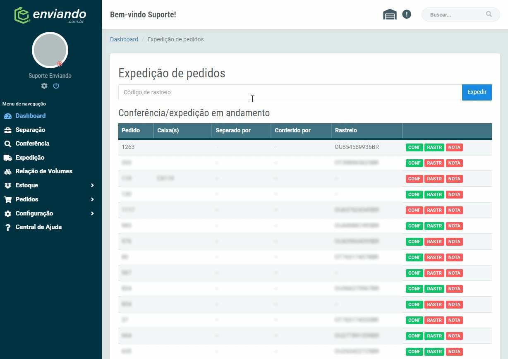Click the Bem-vindo Suporte! greeting
The width and height of the screenshot is (508, 359).
click(143, 14)
